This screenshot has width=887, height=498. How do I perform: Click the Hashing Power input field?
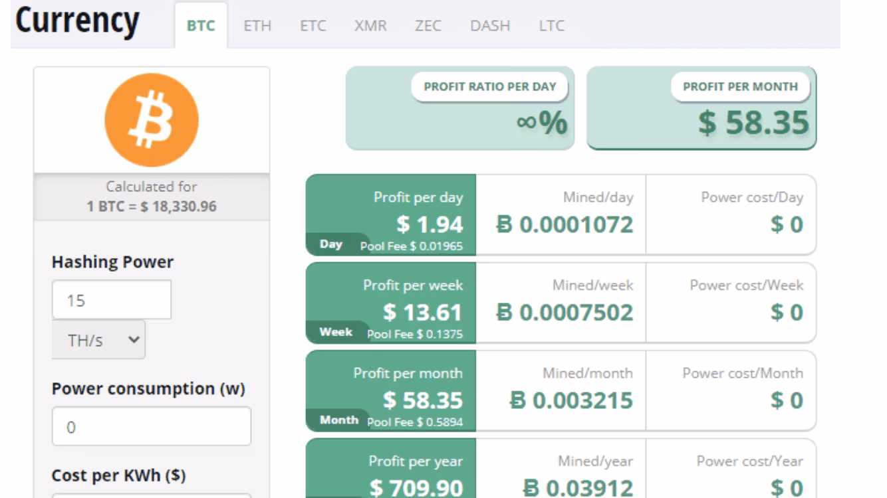(111, 299)
